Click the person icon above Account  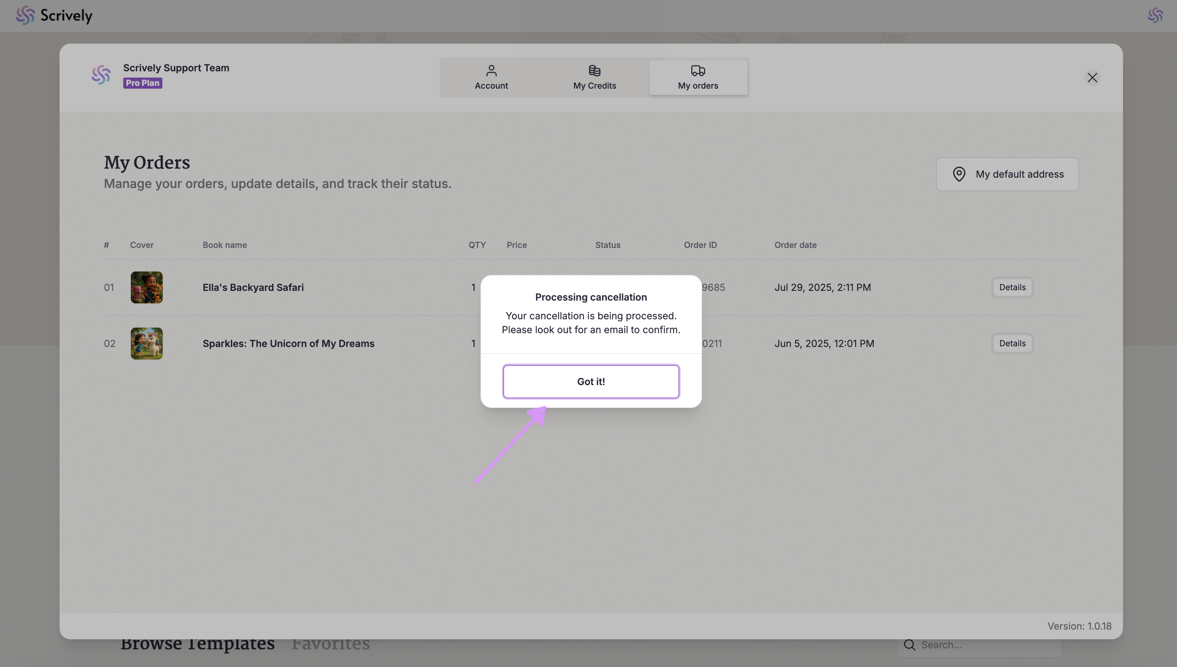[x=491, y=71]
